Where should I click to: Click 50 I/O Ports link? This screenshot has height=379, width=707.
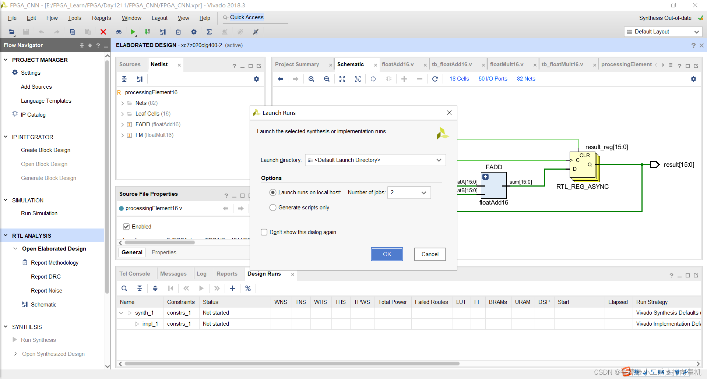tap(493, 79)
